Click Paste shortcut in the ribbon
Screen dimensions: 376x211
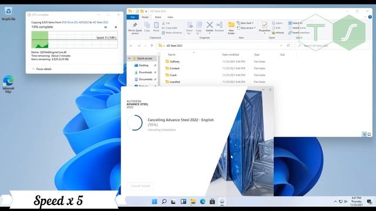(x=172, y=33)
